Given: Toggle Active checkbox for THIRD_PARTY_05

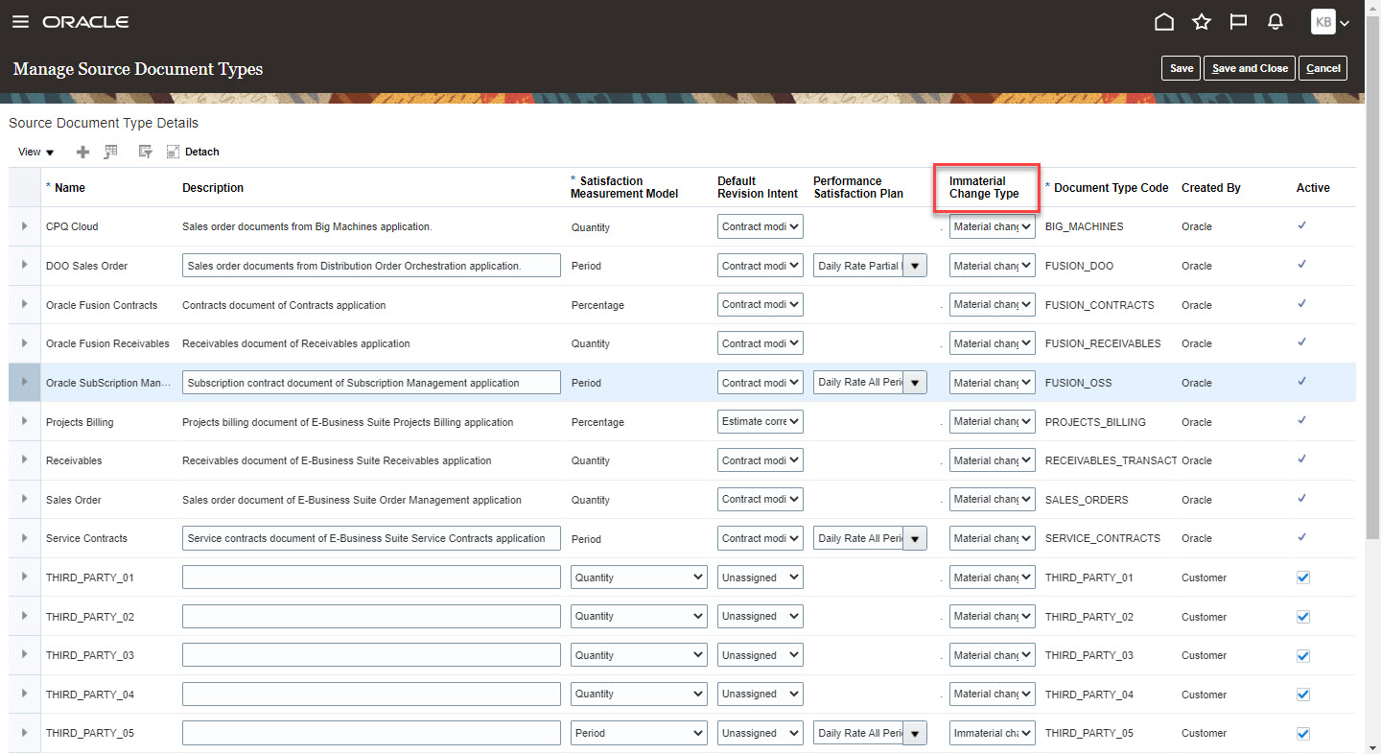Looking at the screenshot, I should (x=1302, y=734).
